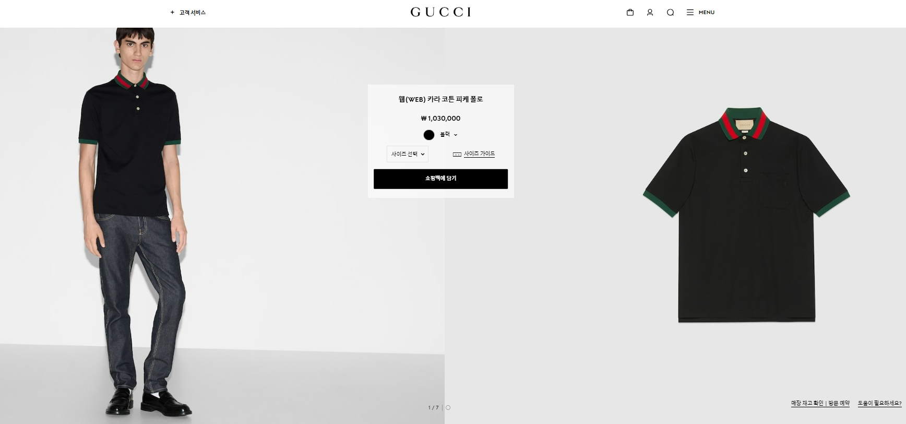Open the account profile icon
The height and width of the screenshot is (424, 906).
650,12
